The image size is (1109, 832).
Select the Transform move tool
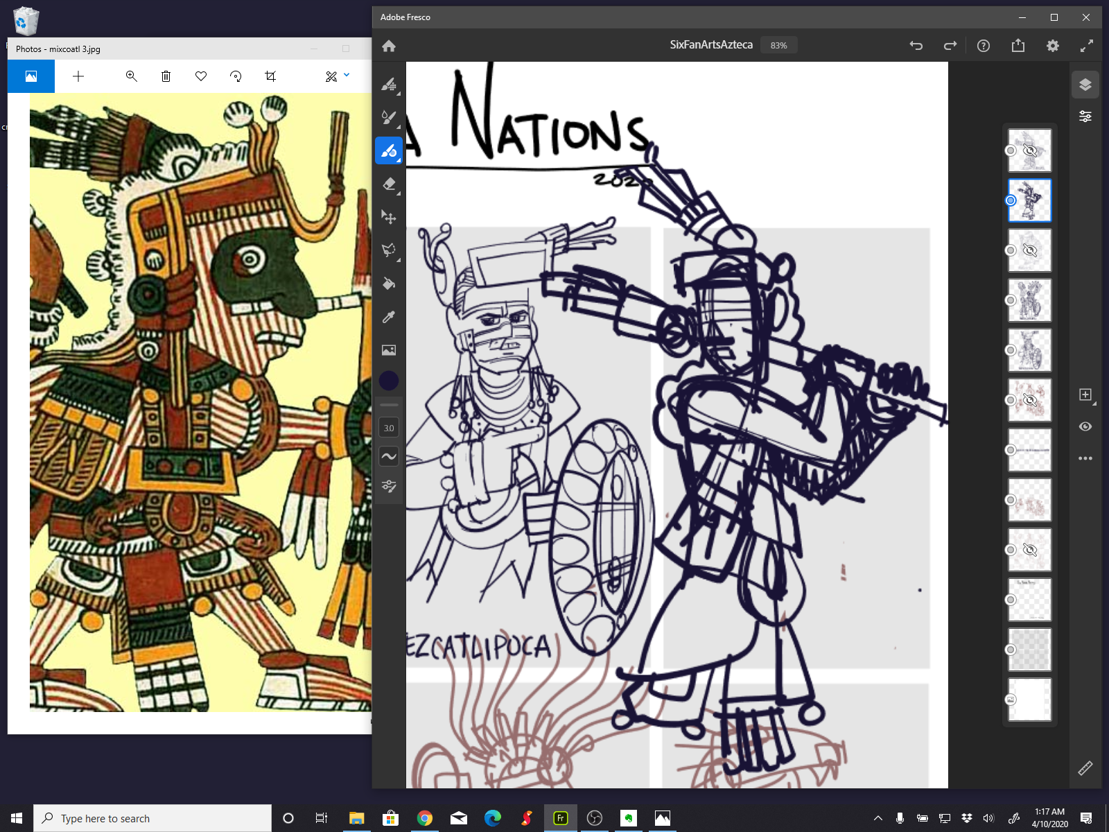click(x=389, y=217)
